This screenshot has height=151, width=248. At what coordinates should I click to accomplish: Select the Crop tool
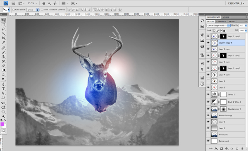point(3,38)
